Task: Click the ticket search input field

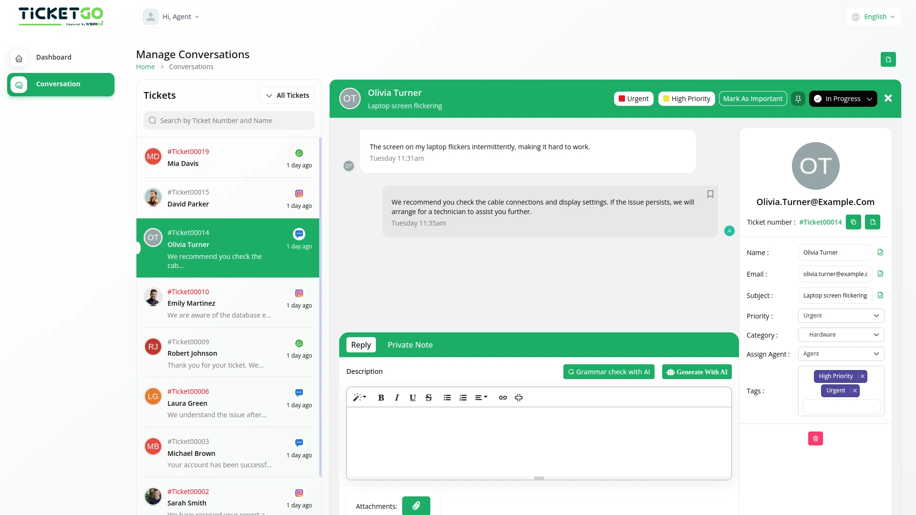Action: [229, 120]
